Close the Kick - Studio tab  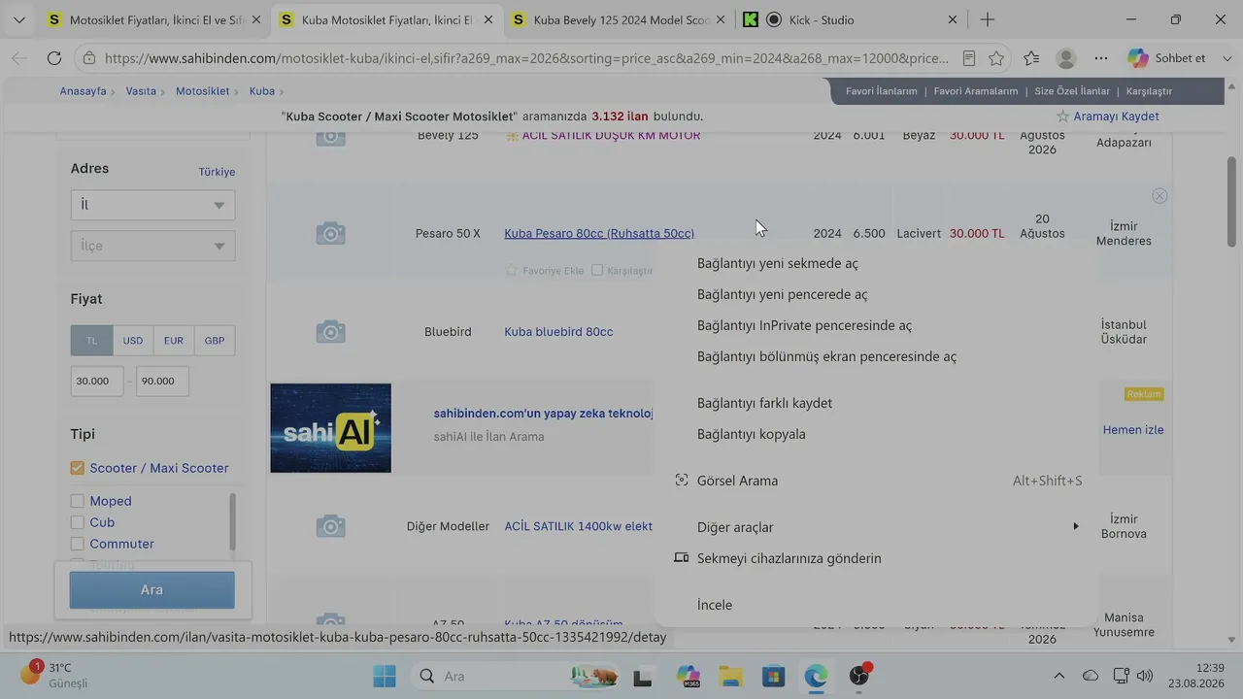tap(952, 19)
